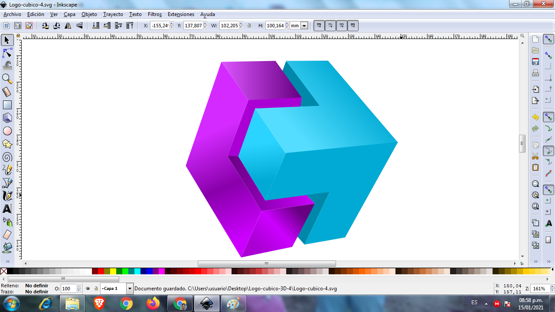The height and width of the screenshot is (312, 555).
Task: Increase X position stepper
Action: (172, 24)
